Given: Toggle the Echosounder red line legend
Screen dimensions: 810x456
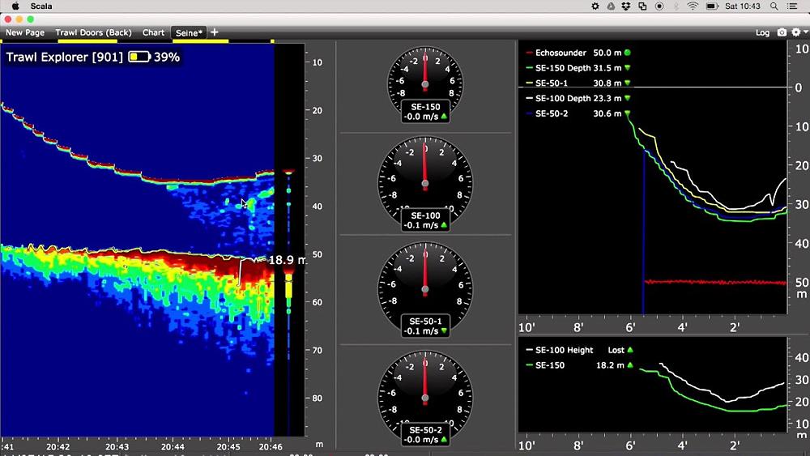Looking at the screenshot, I should coord(530,53).
